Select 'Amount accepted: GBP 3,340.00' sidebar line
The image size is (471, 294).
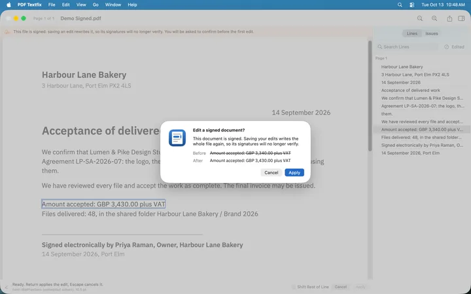coord(422,129)
